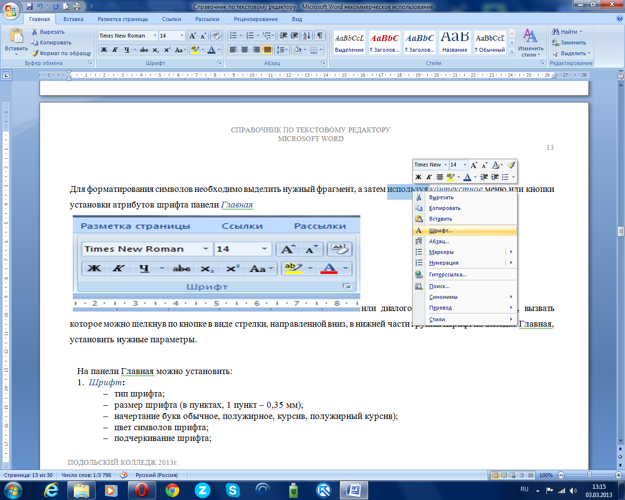This screenshot has width=625, height=500.
Task: Open font size dropdown in the ribbon
Action: (x=182, y=36)
